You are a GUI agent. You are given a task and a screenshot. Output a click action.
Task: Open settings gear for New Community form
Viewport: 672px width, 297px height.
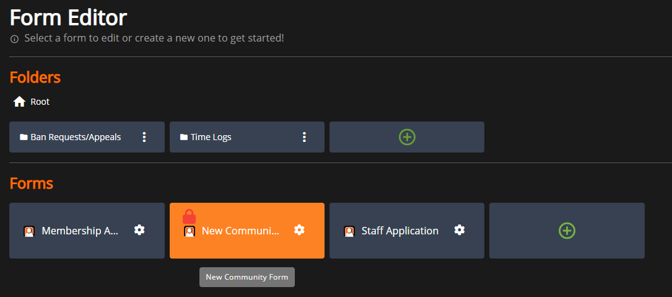(x=299, y=230)
